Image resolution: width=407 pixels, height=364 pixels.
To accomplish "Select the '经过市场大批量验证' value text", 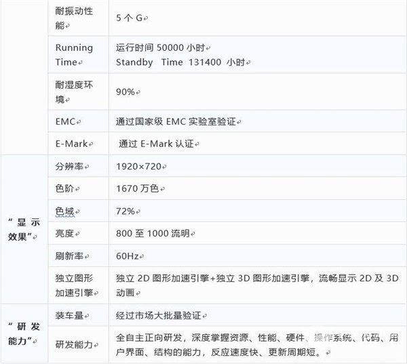I will [160, 315].
